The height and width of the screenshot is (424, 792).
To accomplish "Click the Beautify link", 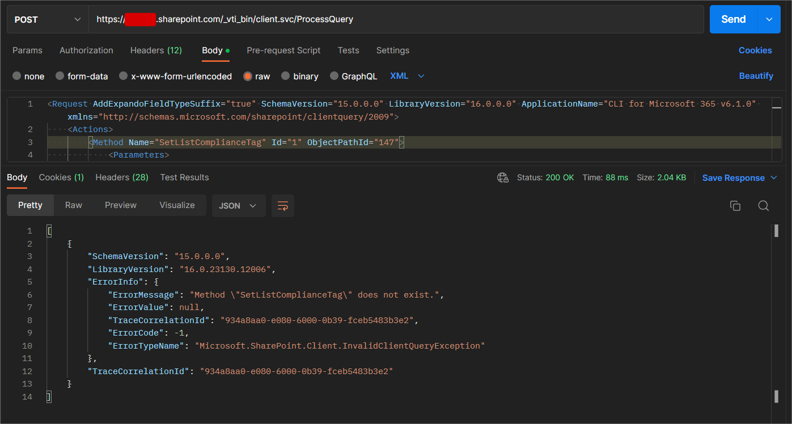I will (x=756, y=76).
